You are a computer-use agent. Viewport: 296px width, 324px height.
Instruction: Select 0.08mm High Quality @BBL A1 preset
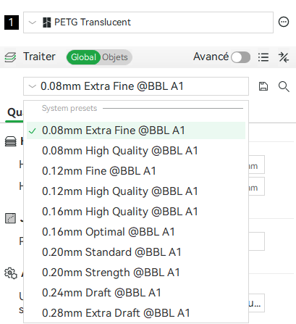136,151
